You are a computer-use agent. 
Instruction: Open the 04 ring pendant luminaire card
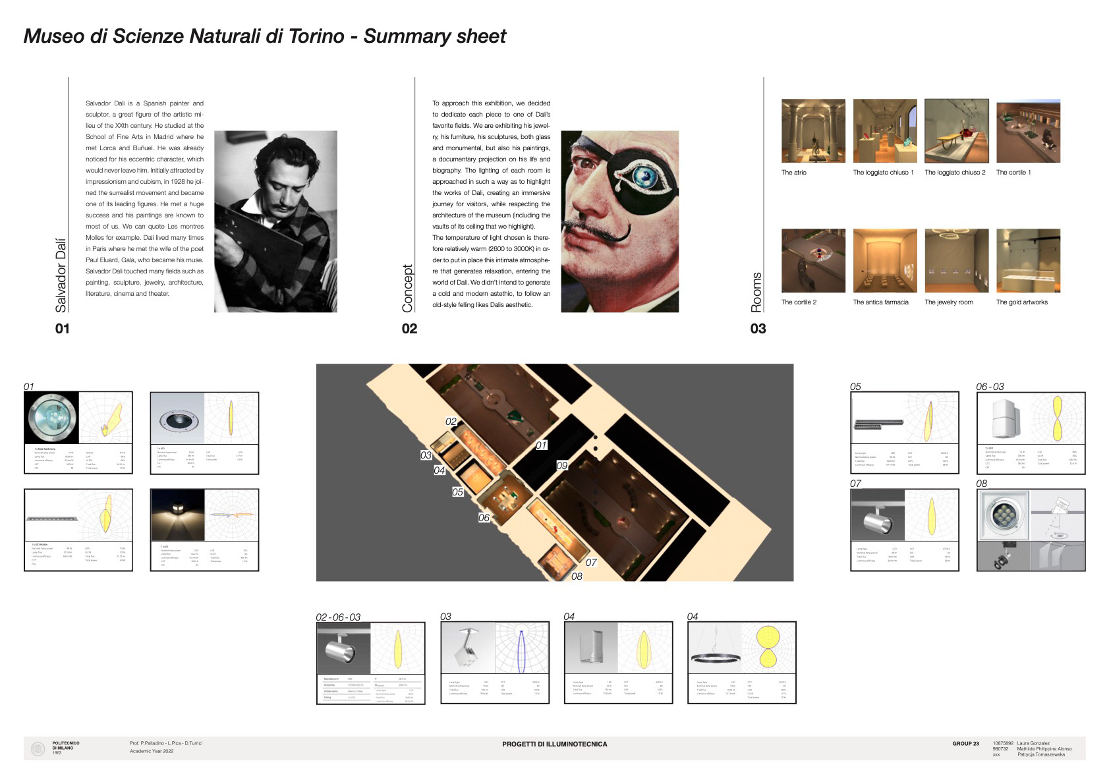click(x=742, y=662)
